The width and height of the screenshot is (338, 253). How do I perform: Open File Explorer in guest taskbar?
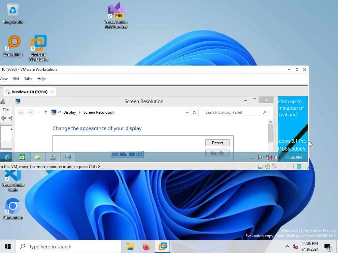38,157
